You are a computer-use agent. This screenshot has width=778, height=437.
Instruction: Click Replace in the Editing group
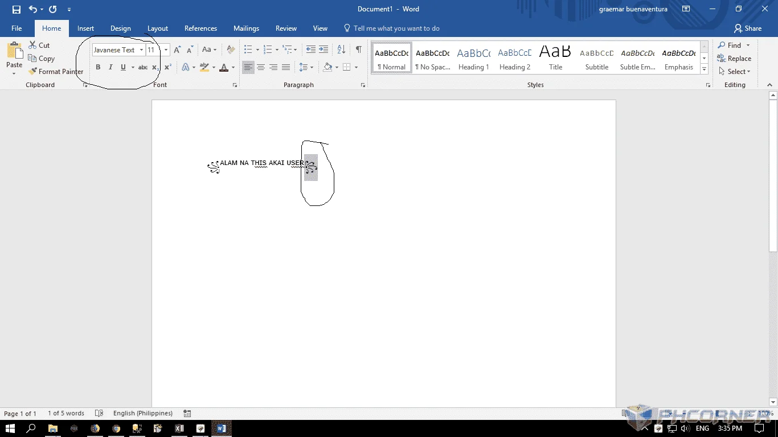click(735, 59)
